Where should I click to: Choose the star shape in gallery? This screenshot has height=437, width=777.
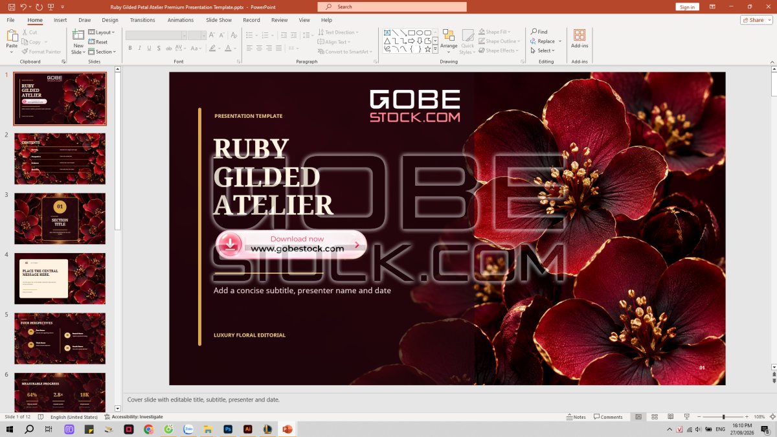pyautogui.click(x=427, y=49)
